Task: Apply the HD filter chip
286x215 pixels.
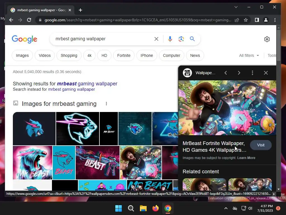Action: click(104, 55)
